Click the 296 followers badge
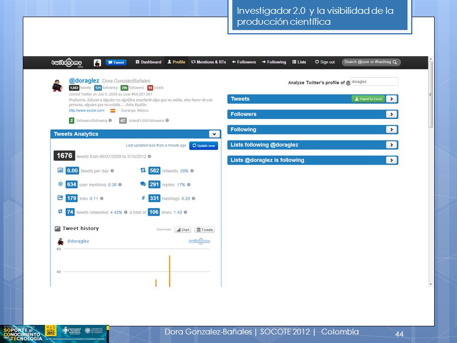 click(x=124, y=88)
